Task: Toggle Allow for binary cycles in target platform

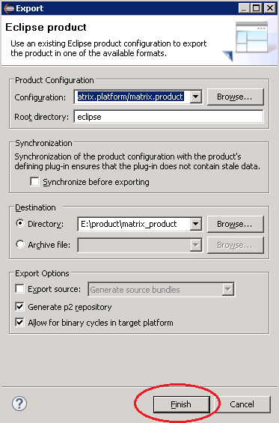Action: 19,323
